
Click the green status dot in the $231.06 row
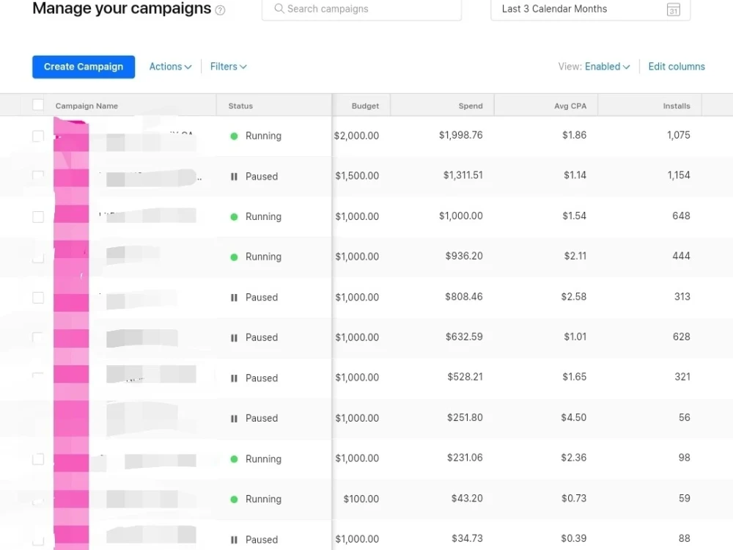pyautogui.click(x=235, y=459)
